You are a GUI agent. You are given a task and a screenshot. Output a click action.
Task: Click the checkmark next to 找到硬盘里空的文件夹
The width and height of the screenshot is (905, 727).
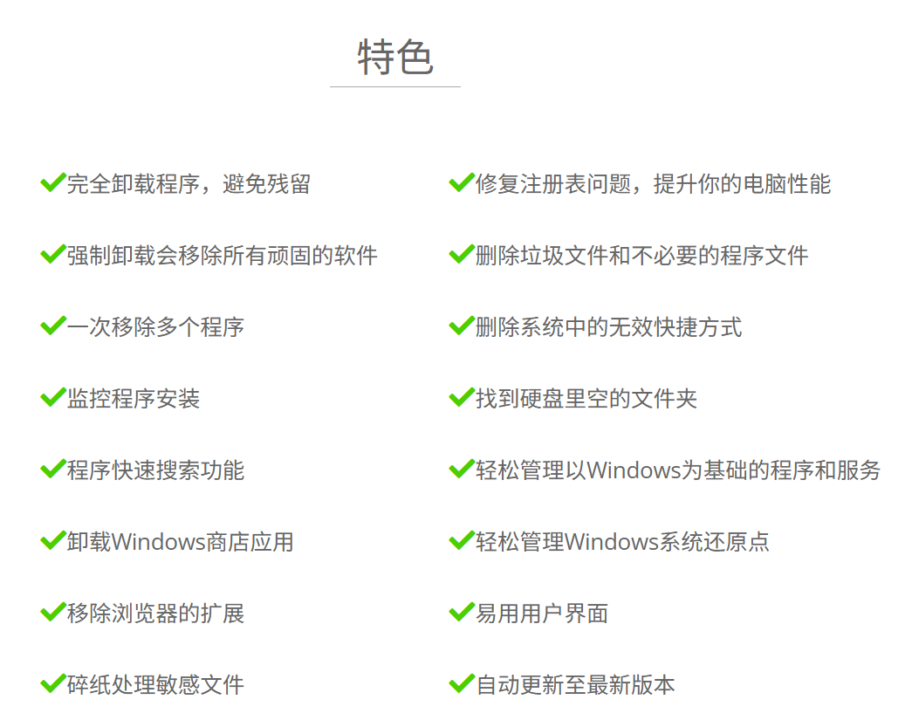pos(462,398)
